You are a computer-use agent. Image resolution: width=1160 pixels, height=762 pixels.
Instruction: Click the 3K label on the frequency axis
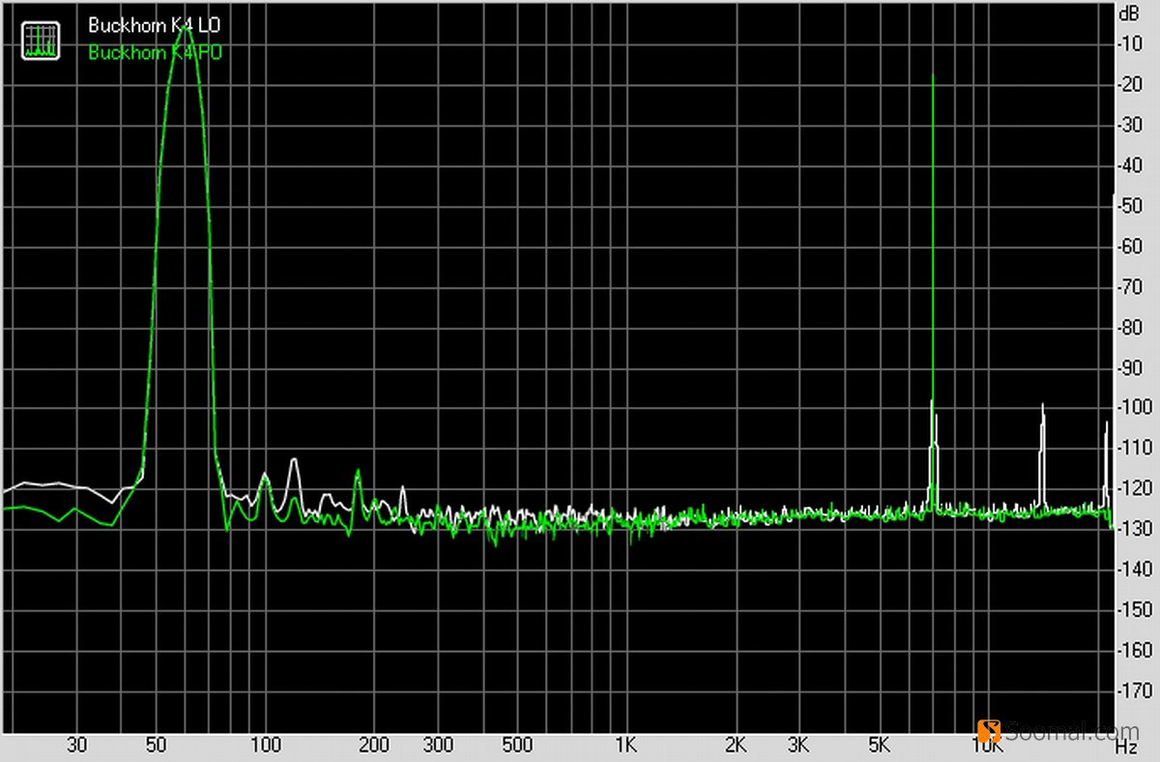[x=798, y=746]
